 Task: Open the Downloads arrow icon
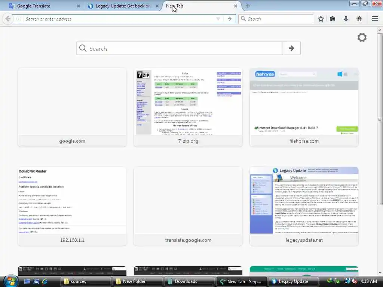pyautogui.click(x=346, y=19)
